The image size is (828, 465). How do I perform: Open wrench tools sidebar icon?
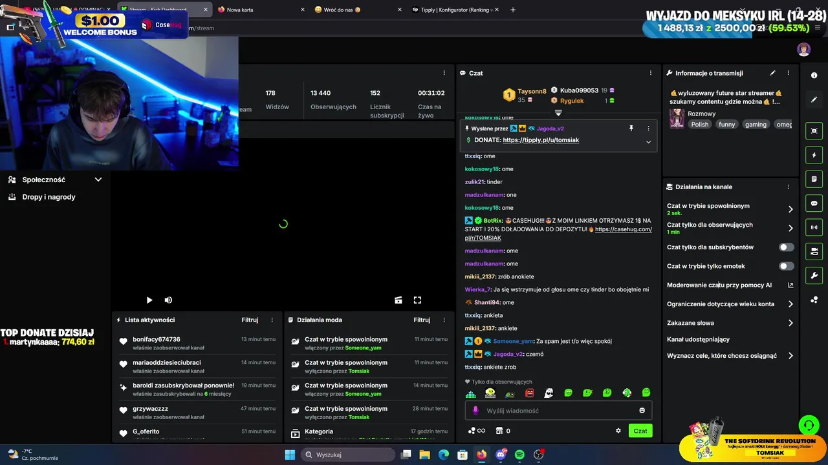coord(814,276)
